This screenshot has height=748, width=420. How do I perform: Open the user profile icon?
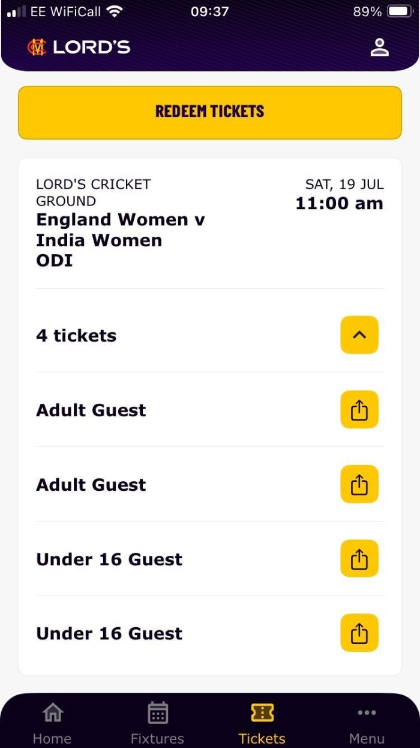[x=379, y=47]
